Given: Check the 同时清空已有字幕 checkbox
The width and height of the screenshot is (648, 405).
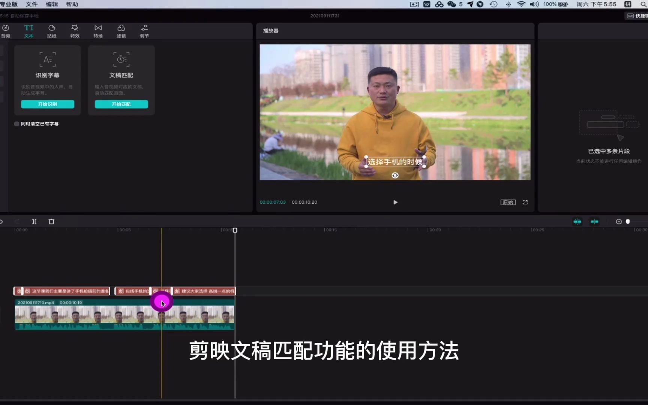Looking at the screenshot, I should point(16,124).
